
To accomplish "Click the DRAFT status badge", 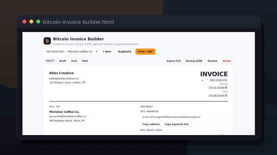I will coord(50,61).
